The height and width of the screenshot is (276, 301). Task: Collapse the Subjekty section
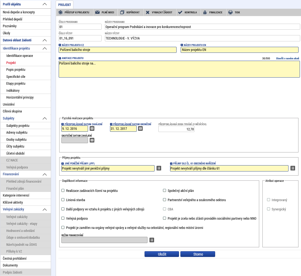pyautogui.click(x=45, y=118)
